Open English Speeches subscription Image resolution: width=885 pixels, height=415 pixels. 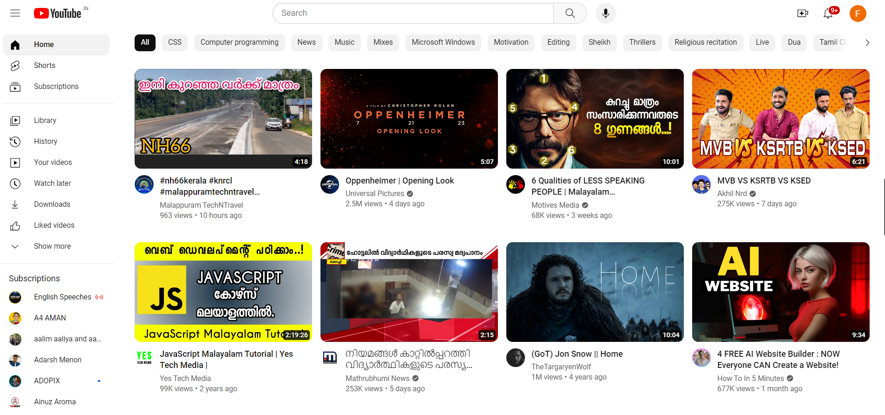[56, 297]
